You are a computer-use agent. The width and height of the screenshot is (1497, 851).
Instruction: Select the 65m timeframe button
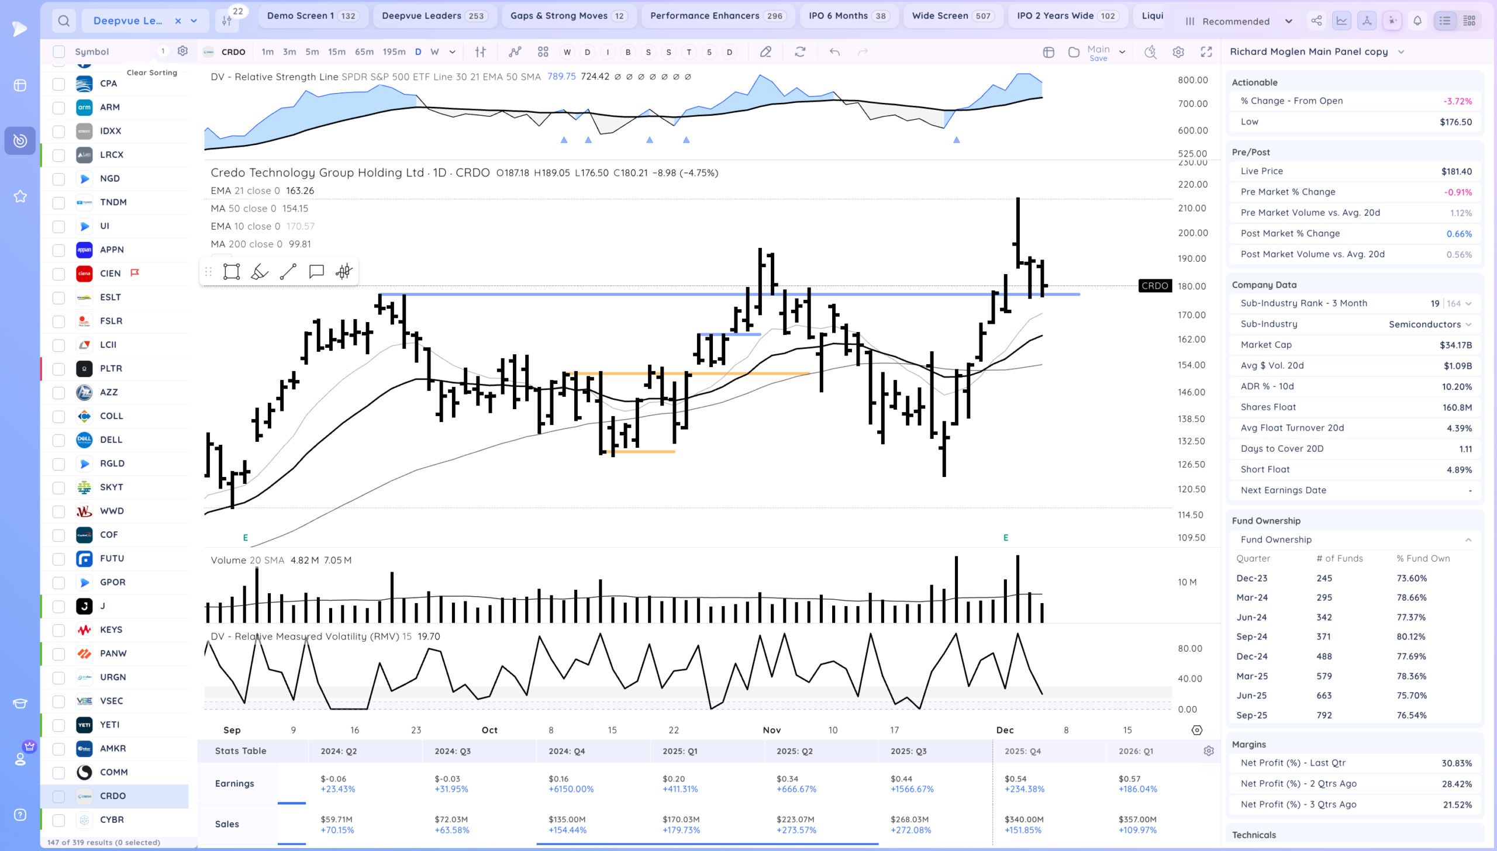(x=364, y=52)
